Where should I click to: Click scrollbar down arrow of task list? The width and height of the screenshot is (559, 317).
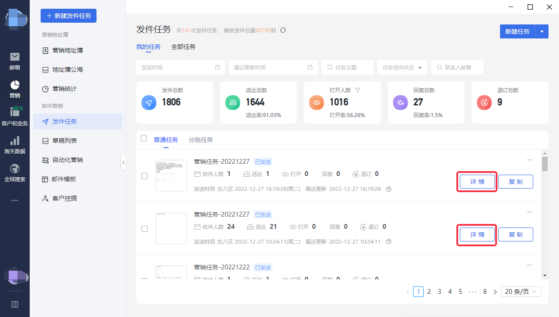point(545,276)
